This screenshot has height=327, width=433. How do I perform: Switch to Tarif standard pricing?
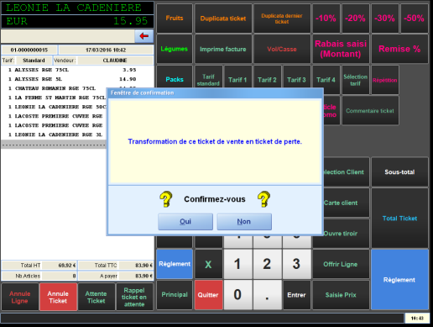(x=208, y=80)
